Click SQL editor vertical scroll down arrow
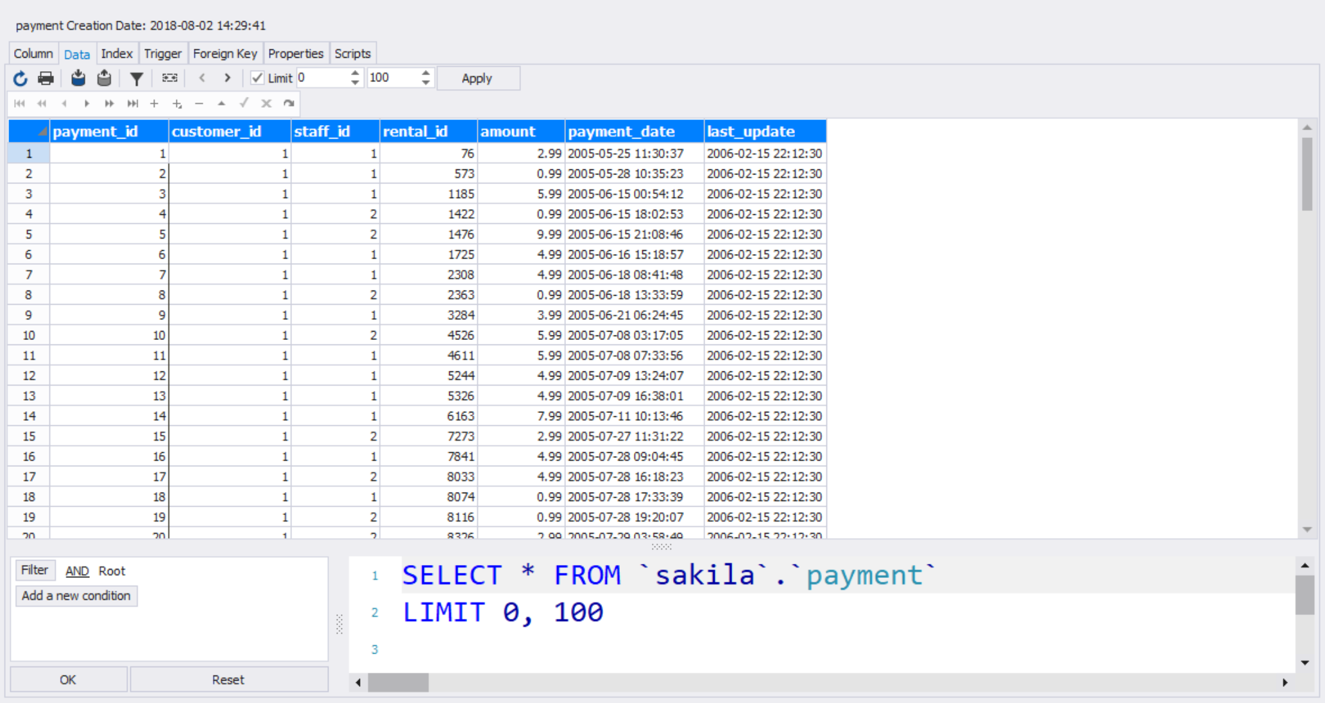The height and width of the screenshot is (703, 1325). pos(1305,663)
